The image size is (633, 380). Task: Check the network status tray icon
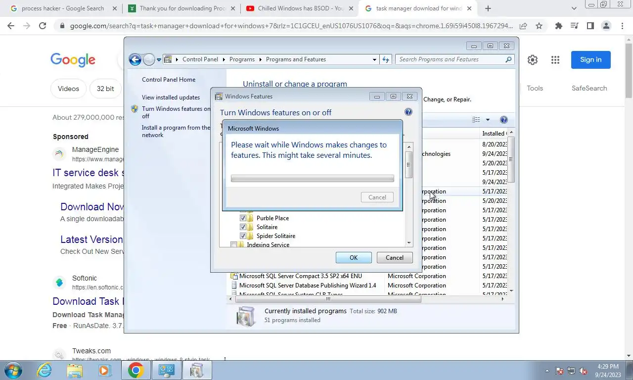571,371
